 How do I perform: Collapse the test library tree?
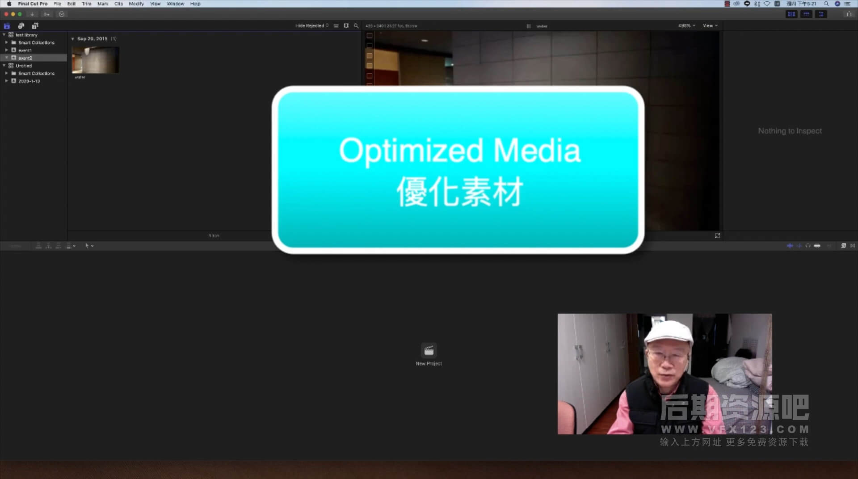tap(4, 35)
